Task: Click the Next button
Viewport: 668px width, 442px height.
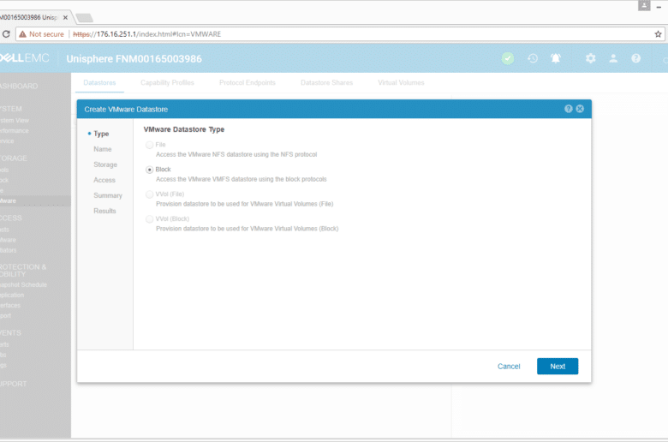Action: 558,366
